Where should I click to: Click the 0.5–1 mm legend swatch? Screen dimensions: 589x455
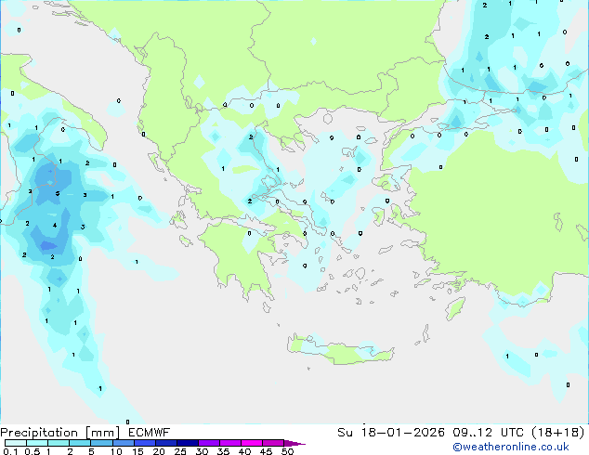(37, 443)
